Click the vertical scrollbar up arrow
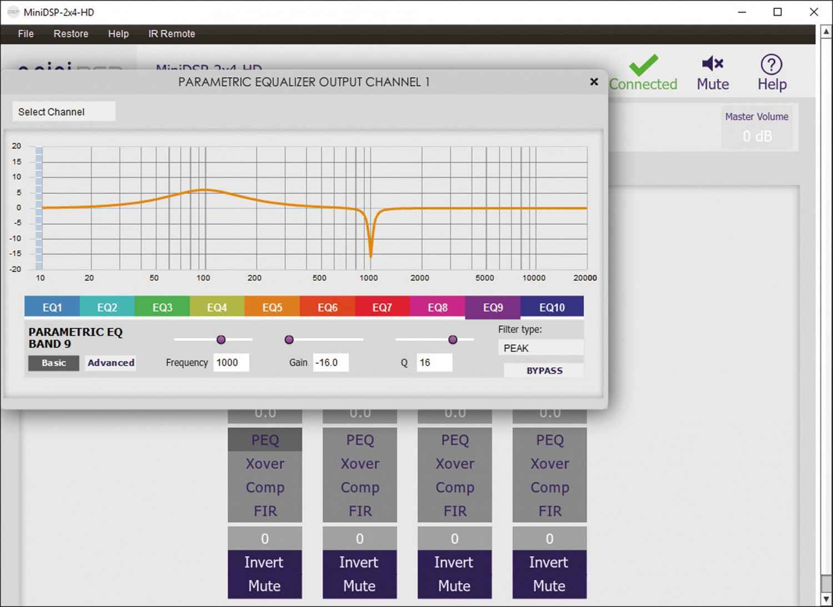Screen dimensions: 833x607 pyautogui.click(x=826, y=32)
